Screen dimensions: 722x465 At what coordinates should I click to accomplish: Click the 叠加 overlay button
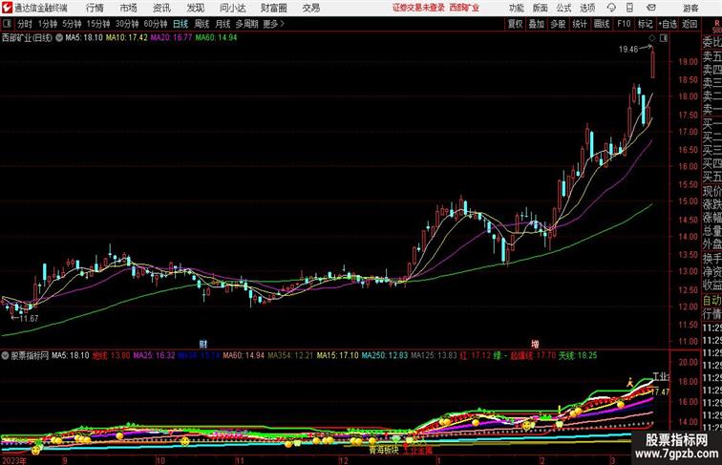coord(537,24)
